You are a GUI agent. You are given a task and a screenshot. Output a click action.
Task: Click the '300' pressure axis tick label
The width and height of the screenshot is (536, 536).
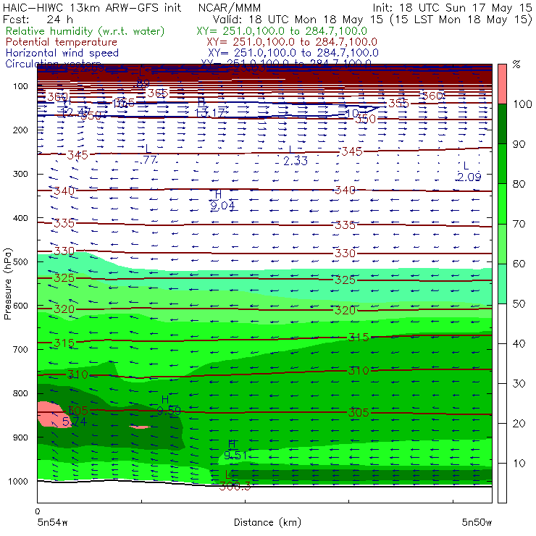[x=20, y=174]
